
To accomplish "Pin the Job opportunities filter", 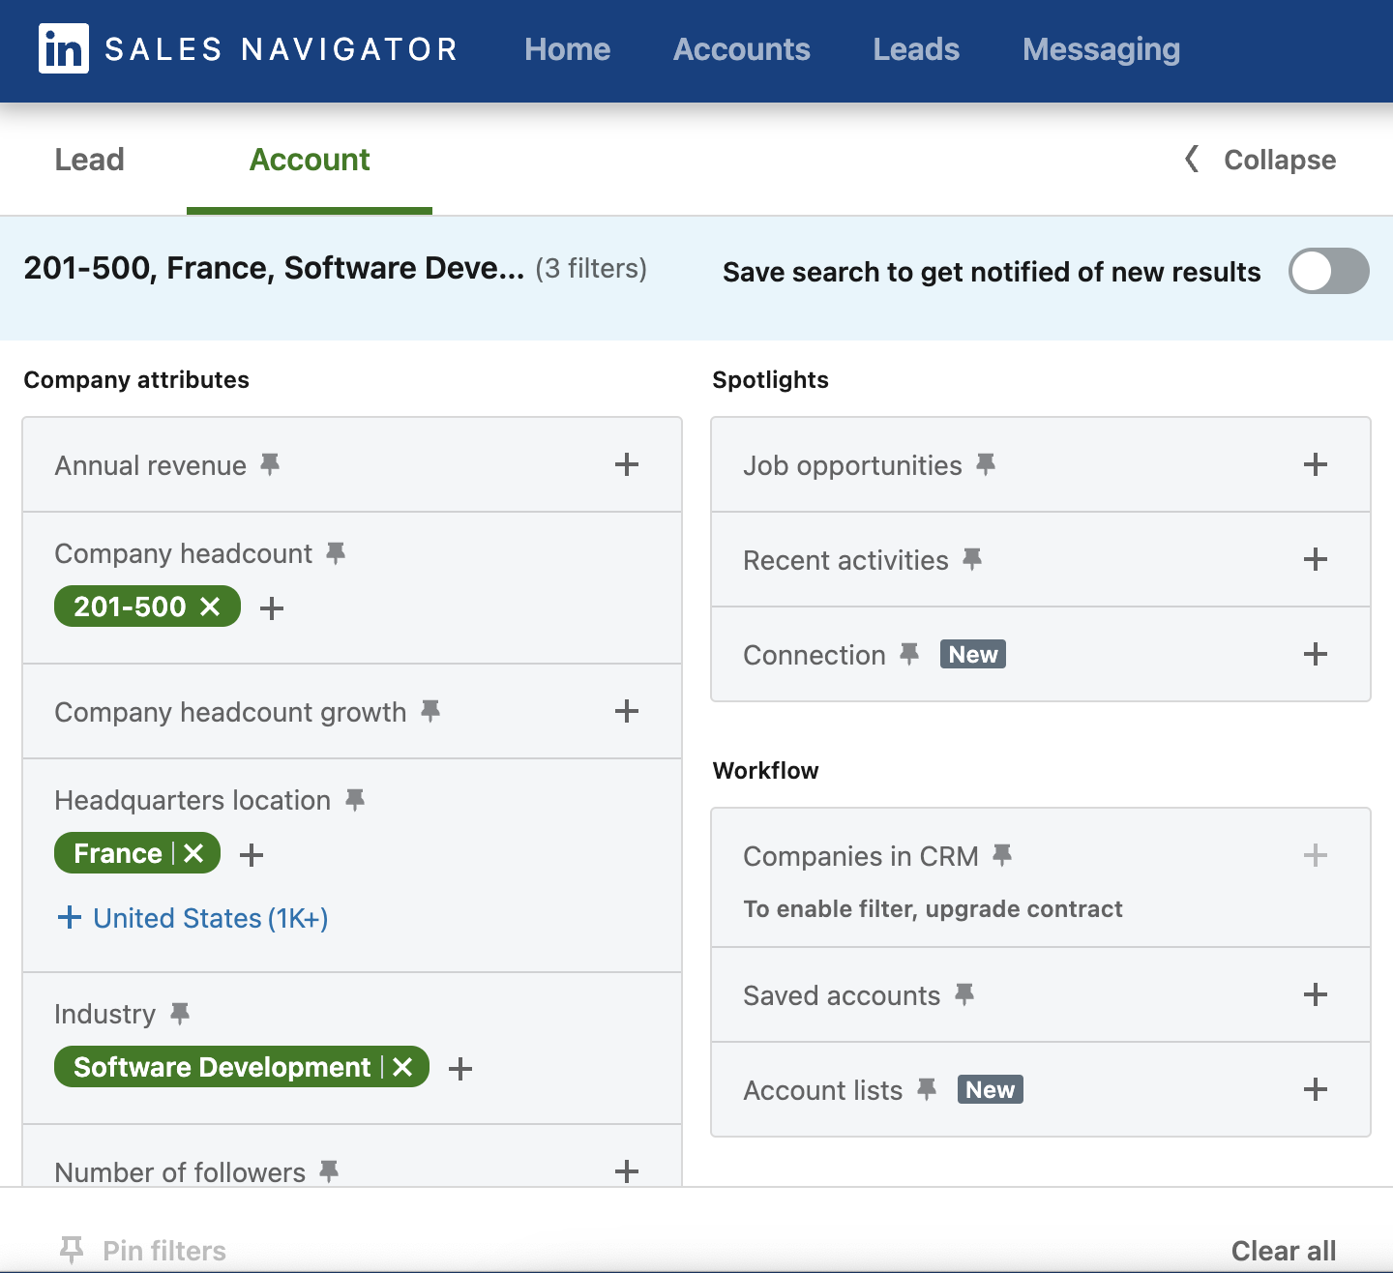I will (986, 465).
